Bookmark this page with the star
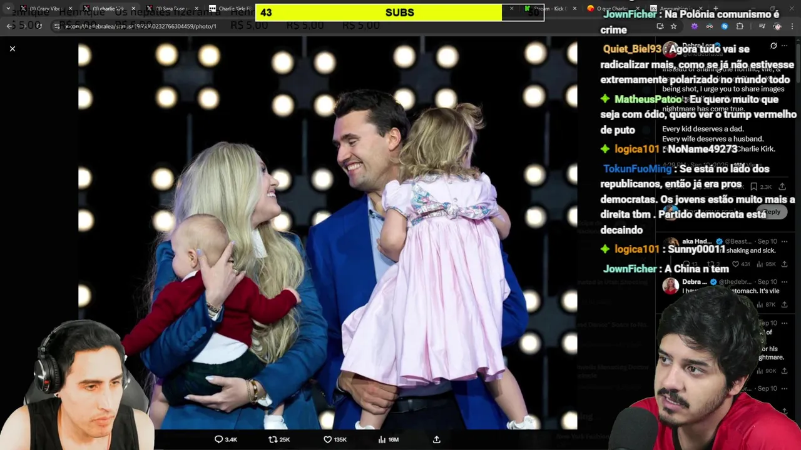The height and width of the screenshot is (450, 801). [673, 26]
